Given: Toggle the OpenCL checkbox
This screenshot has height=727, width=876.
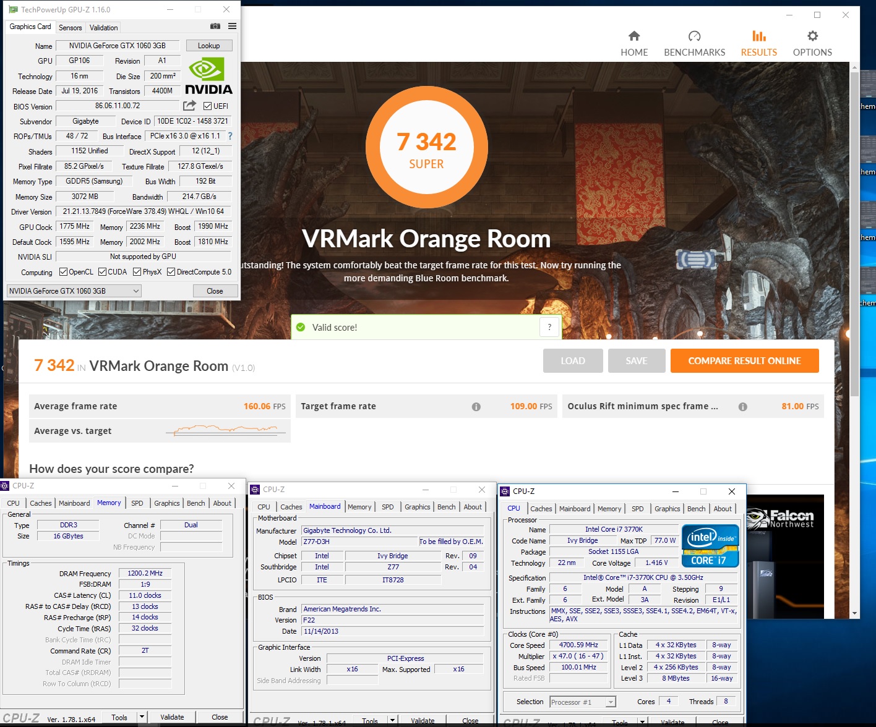Looking at the screenshot, I should coord(63,272).
